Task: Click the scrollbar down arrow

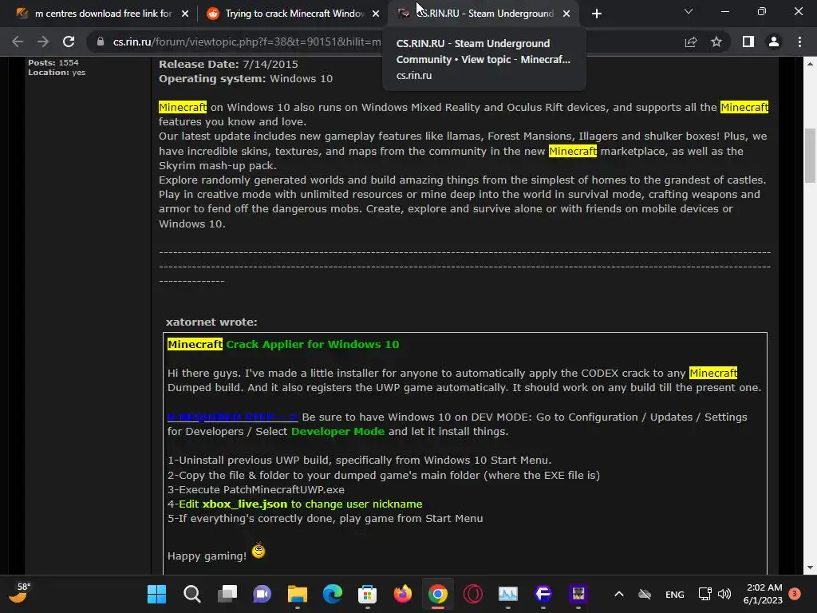Action: (810, 568)
